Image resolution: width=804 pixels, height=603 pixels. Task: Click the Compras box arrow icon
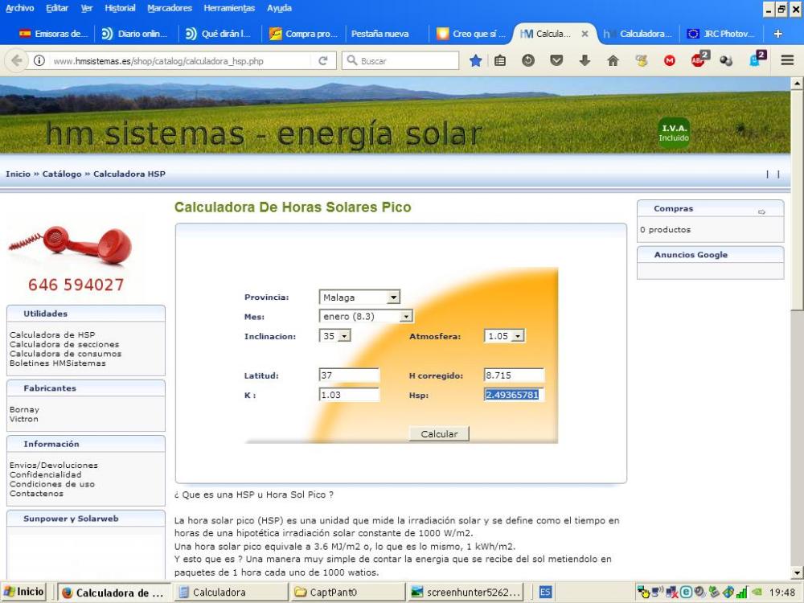point(761,211)
